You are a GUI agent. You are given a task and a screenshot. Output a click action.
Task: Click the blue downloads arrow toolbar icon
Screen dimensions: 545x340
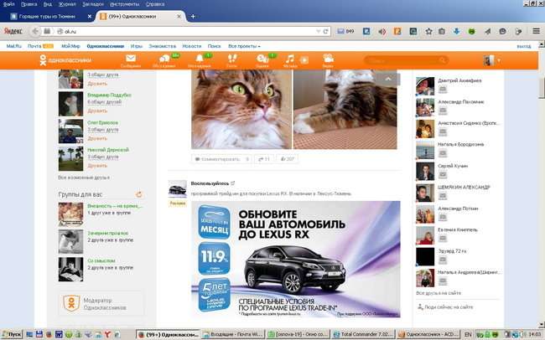point(456,31)
